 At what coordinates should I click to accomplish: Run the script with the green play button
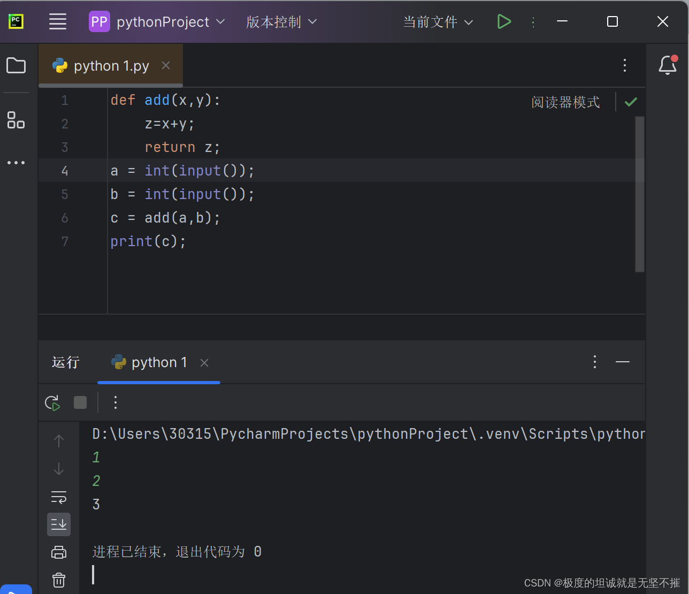click(x=503, y=22)
